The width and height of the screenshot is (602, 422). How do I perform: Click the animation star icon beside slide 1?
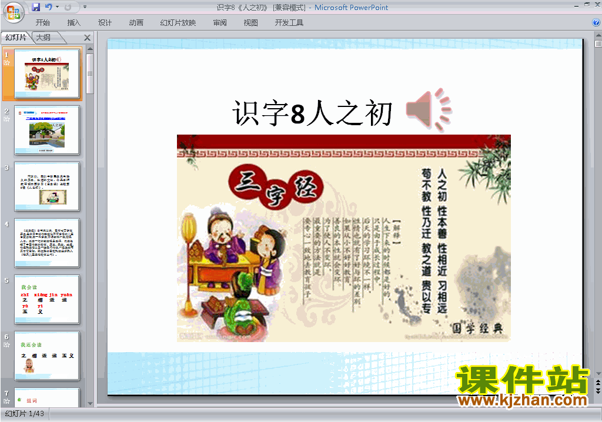[x=6, y=62]
